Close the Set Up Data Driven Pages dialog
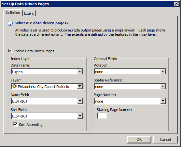Image resolution: width=181 pixels, height=147 pixels. 176,4
